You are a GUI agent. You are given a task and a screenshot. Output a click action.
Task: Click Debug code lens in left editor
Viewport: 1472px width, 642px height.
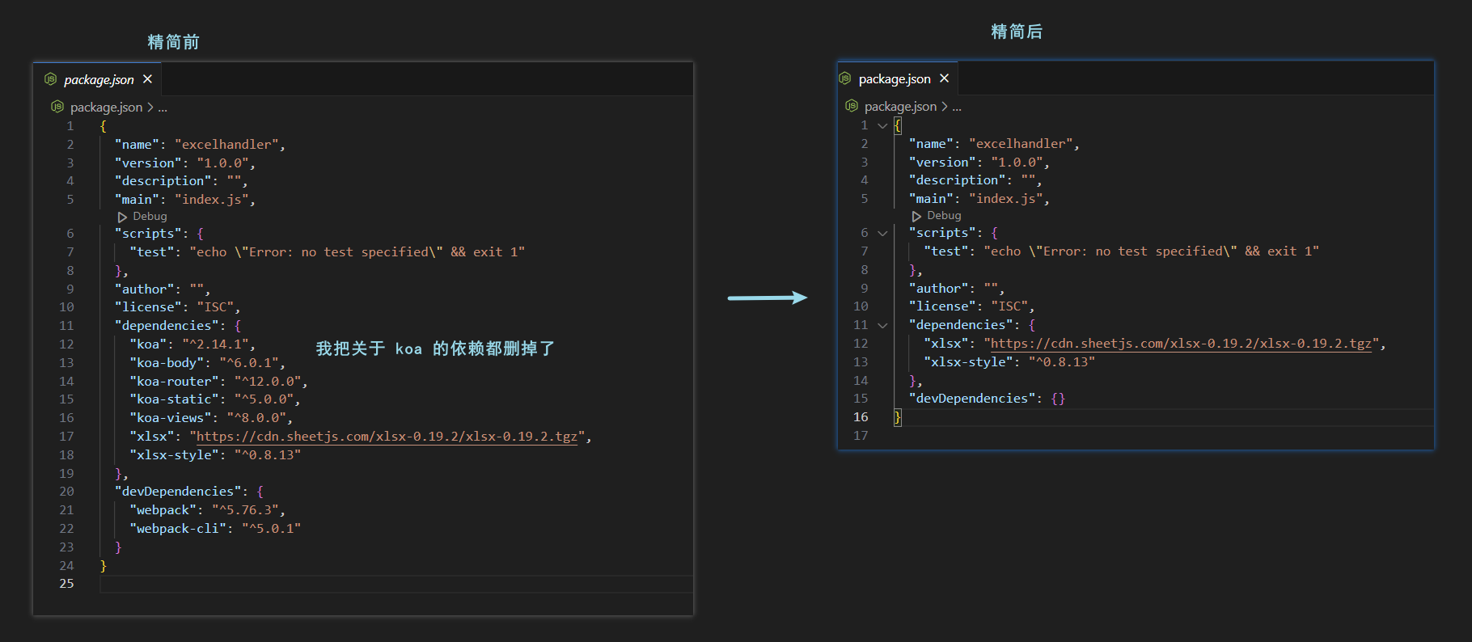coord(150,216)
